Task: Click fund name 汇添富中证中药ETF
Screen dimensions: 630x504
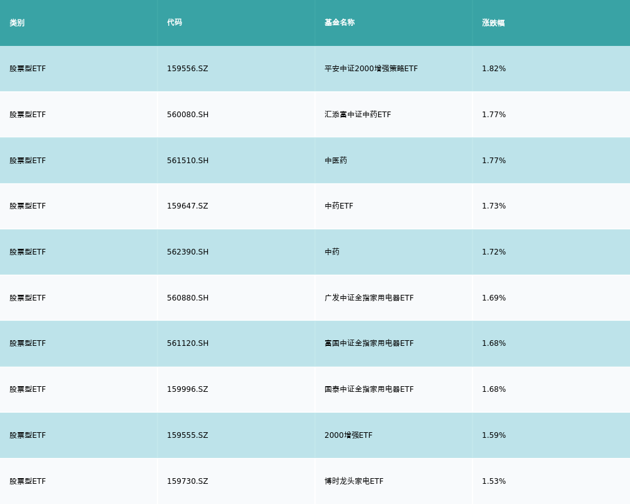Action: (x=358, y=115)
